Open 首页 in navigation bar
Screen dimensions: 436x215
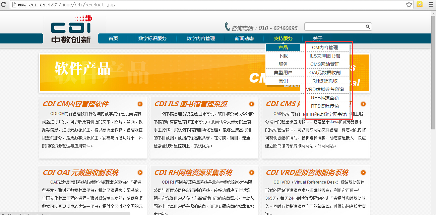tap(113, 38)
